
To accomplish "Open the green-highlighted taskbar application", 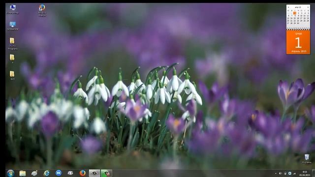I will pyautogui.click(x=106, y=173).
